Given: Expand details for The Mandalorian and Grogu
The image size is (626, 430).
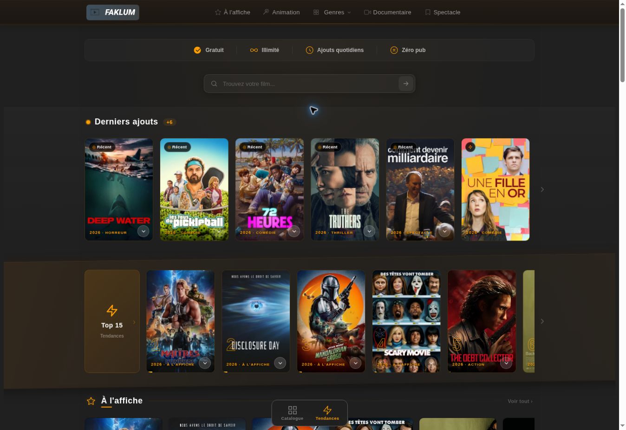Looking at the screenshot, I should pos(355,363).
